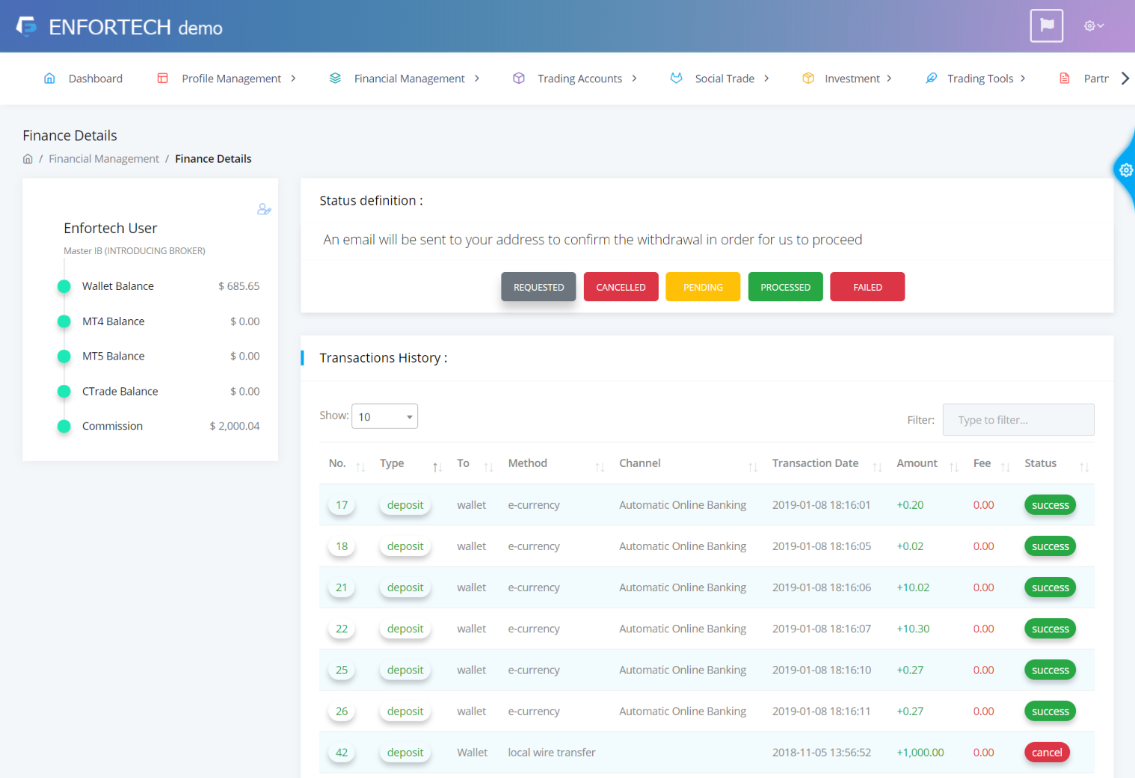Click the Dashboard home icon

click(49, 78)
